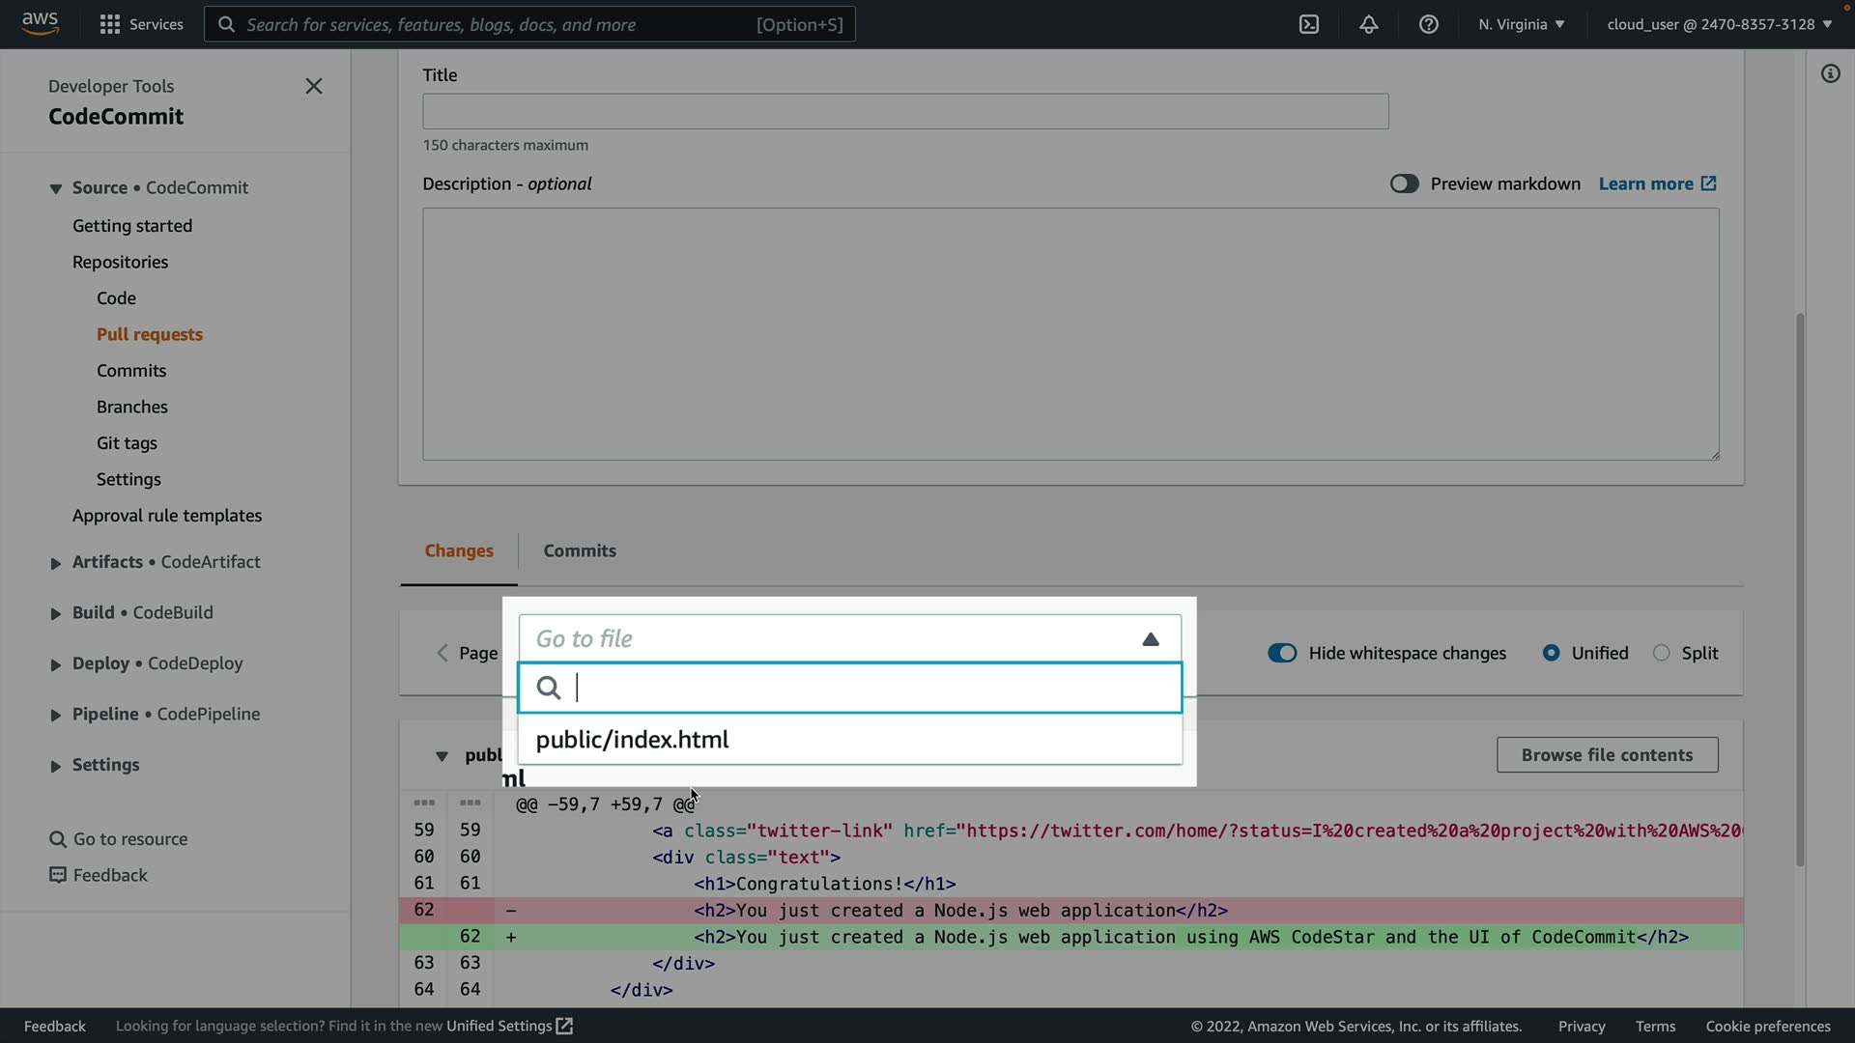The image size is (1855, 1043).
Task: Switch to the Commits tab
Action: (579, 550)
